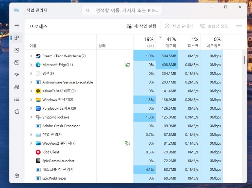Click 작업 끝내기 button
The image size is (252, 188).
point(179,26)
